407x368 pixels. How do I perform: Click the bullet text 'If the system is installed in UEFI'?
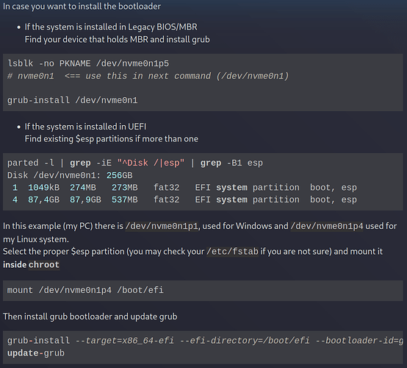(85, 127)
